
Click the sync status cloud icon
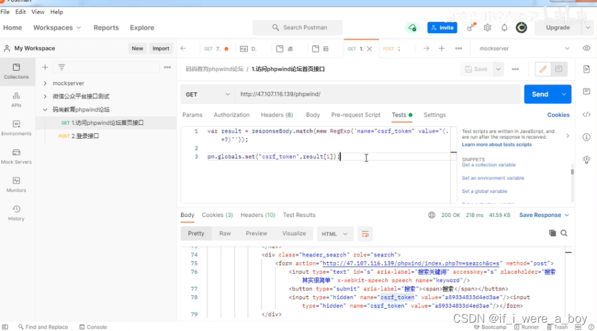click(x=412, y=27)
